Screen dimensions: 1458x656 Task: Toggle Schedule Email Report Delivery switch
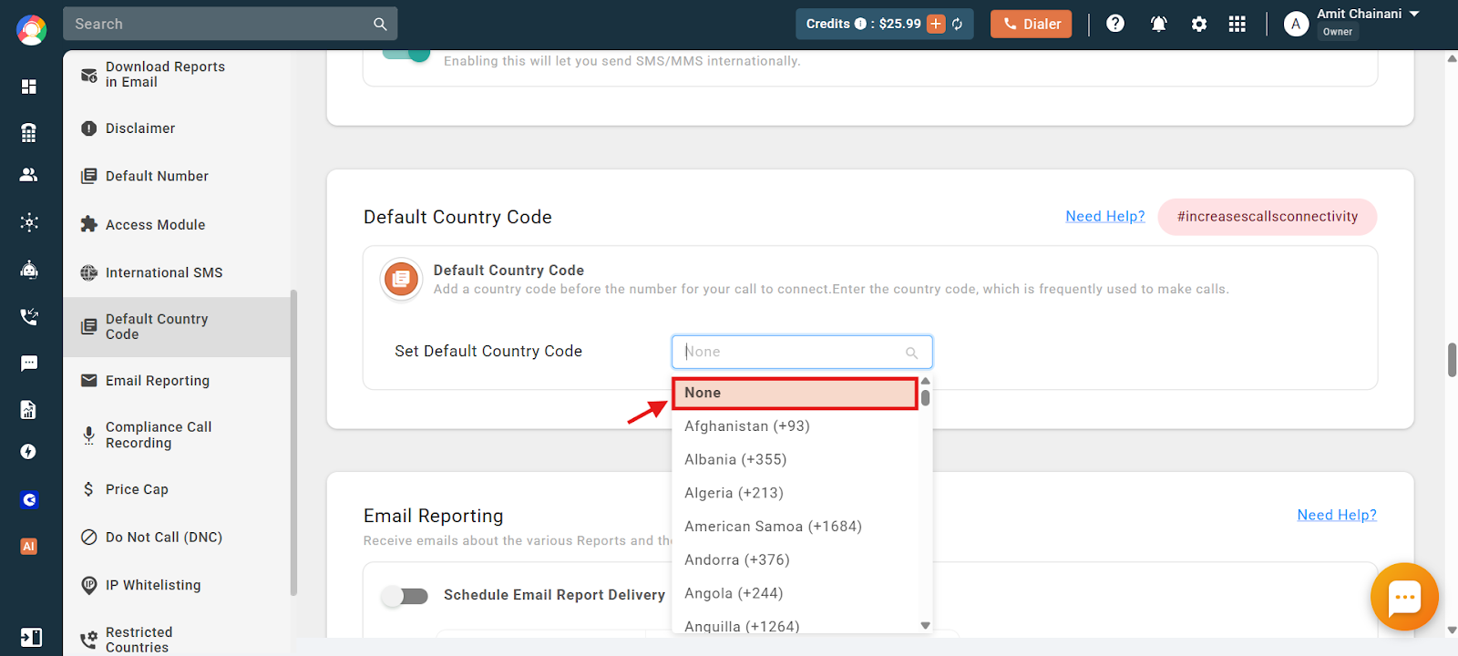pyautogui.click(x=406, y=596)
